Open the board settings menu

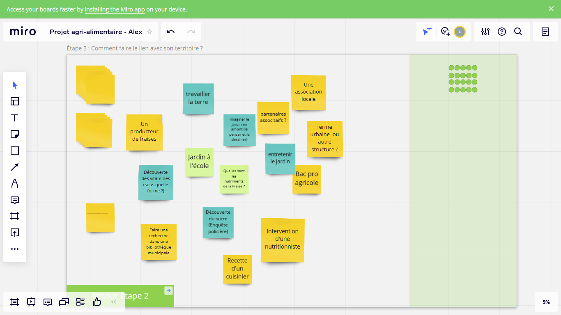click(485, 32)
